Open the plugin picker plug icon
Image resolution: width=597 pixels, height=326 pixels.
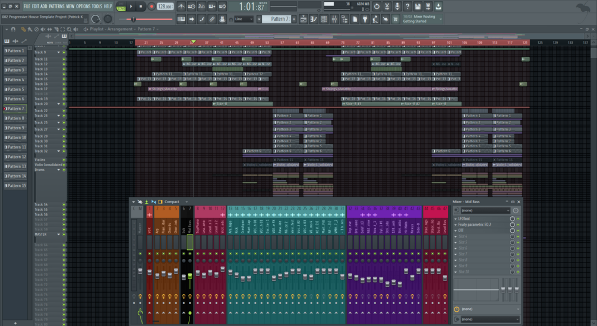click(365, 19)
